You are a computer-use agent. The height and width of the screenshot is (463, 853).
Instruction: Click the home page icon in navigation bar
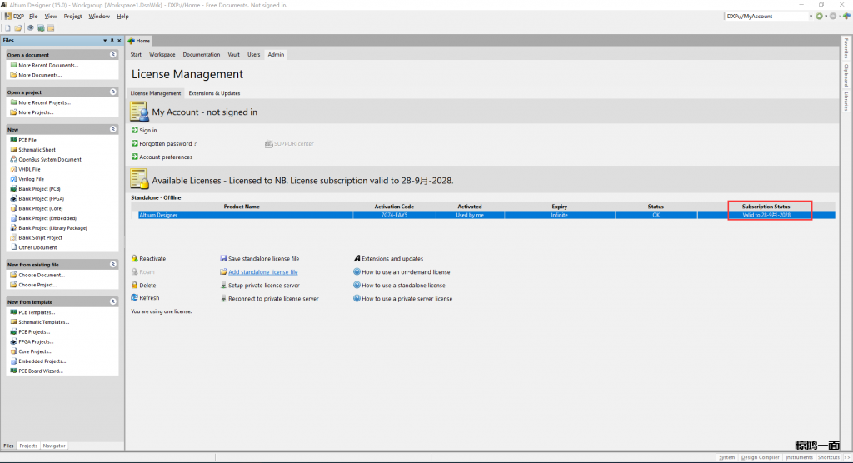846,16
